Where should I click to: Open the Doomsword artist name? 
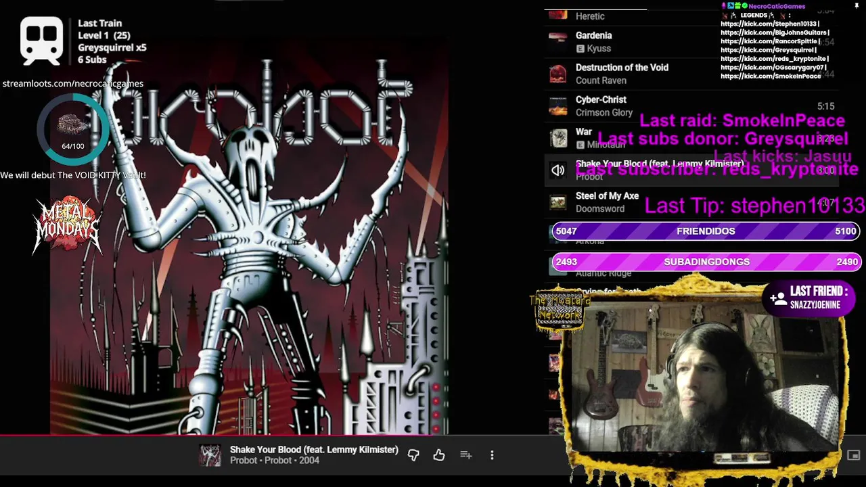click(x=600, y=209)
